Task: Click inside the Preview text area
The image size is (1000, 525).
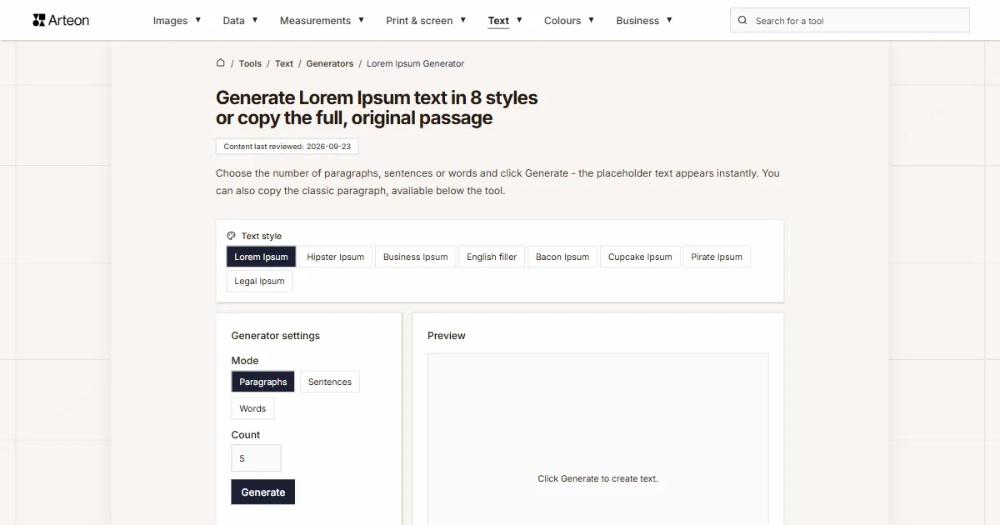Action: pos(598,439)
